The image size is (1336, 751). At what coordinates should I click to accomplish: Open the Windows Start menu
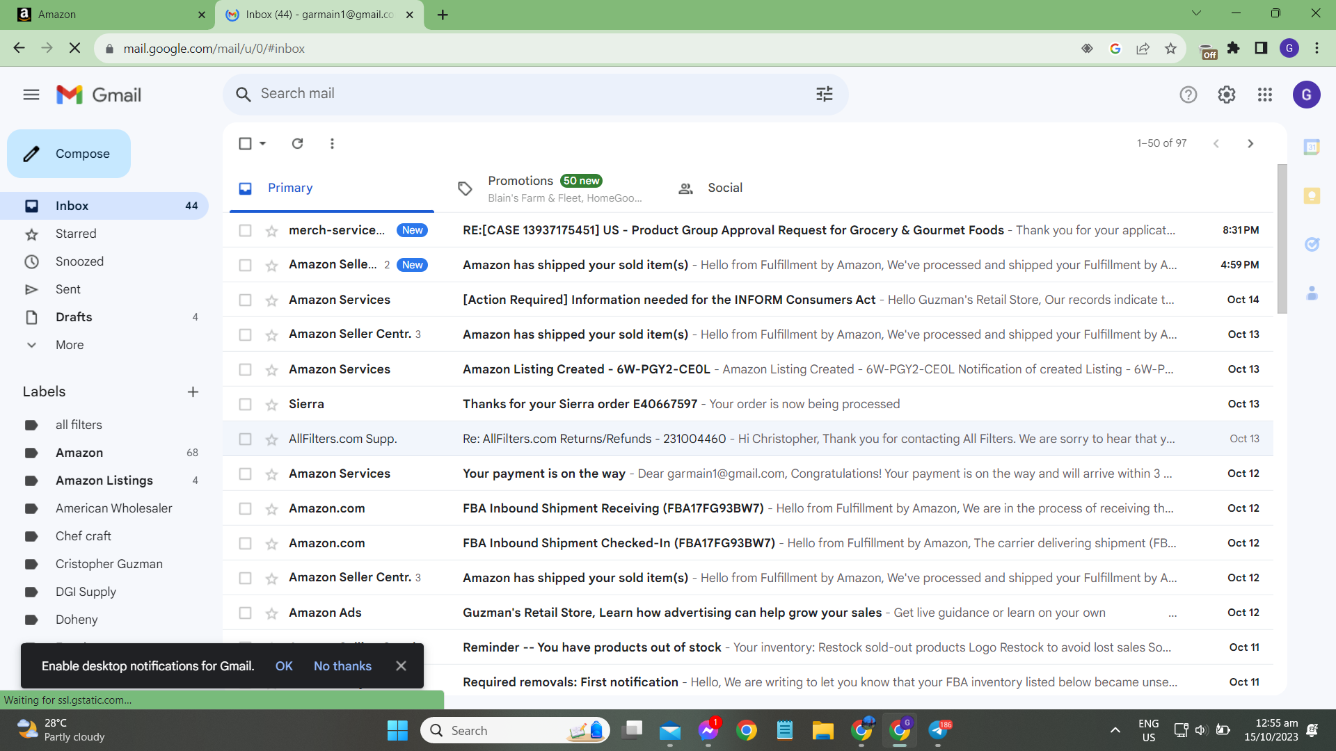click(x=397, y=730)
